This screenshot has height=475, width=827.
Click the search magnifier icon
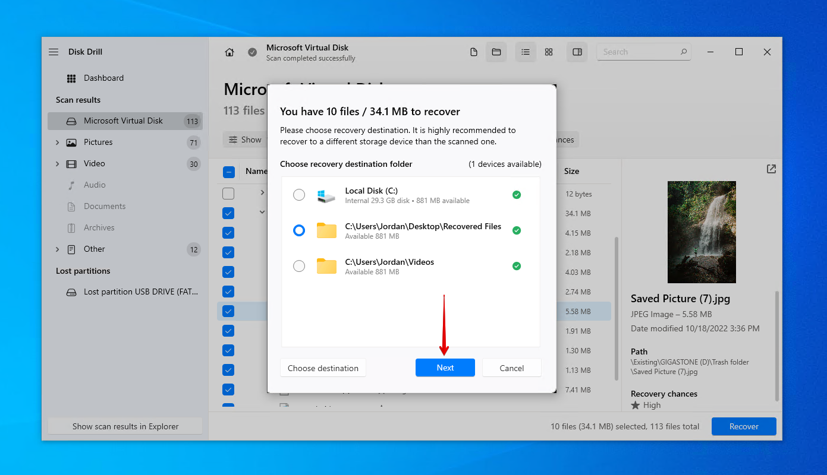coord(684,52)
